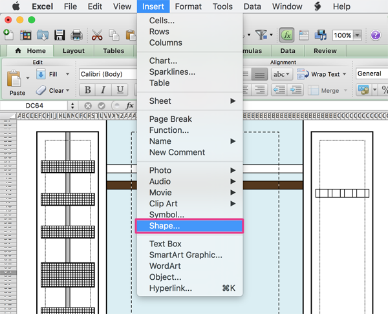Click the copy icon
The height and width of the screenshot is (314, 388).
(x=114, y=35)
